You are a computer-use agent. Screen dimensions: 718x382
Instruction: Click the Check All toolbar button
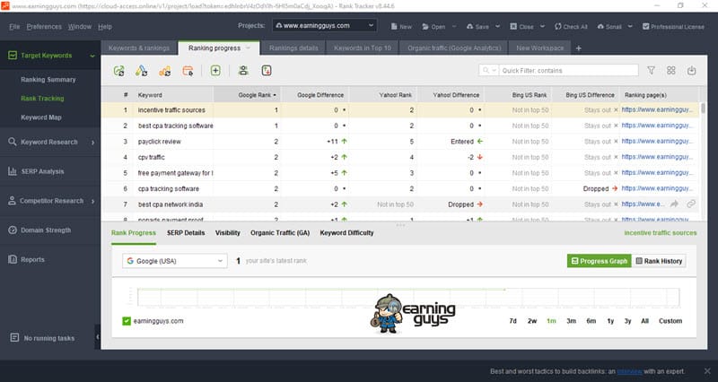point(571,27)
